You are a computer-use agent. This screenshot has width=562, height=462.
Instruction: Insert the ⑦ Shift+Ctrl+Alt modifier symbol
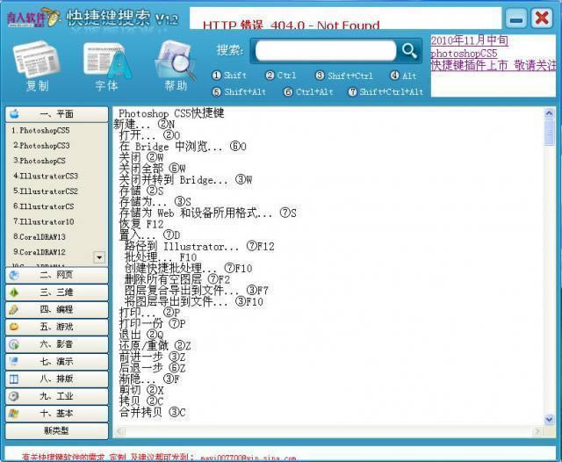point(385,91)
